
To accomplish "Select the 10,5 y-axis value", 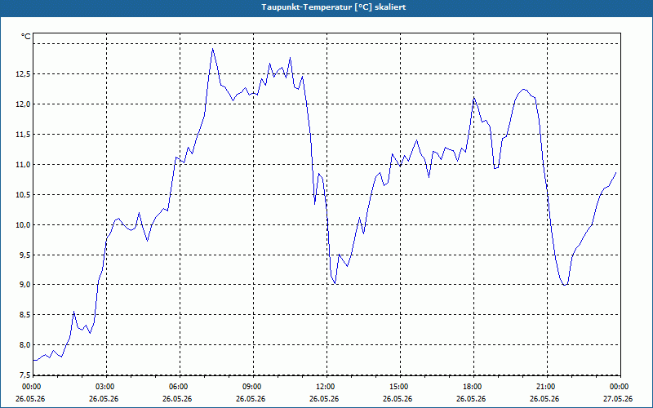I will [23, 194].
